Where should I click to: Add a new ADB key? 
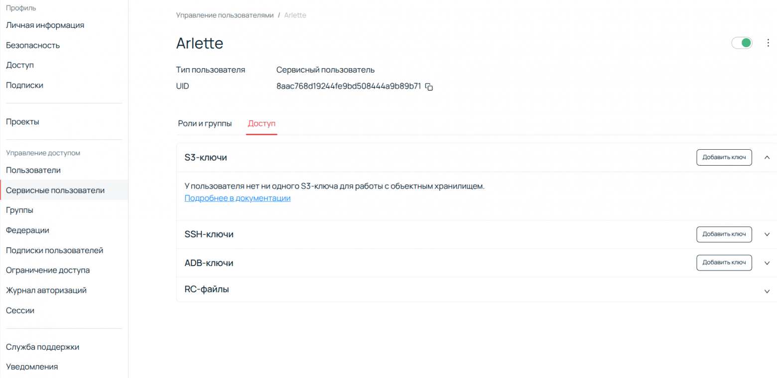pos(724,263)
